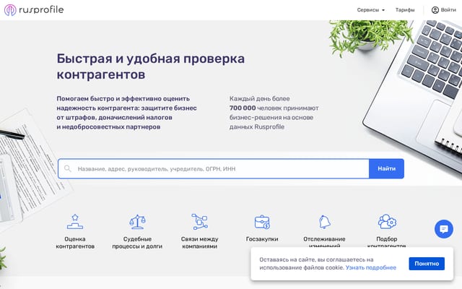Click the magnifier icon in search field
Screen dimensions: 462x289
67,168
